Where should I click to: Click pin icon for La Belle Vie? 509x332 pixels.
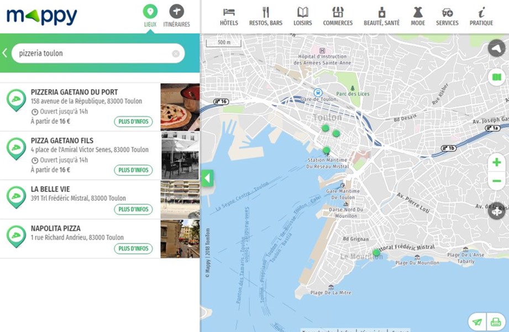pyautogui.click(x=16, y=197)
